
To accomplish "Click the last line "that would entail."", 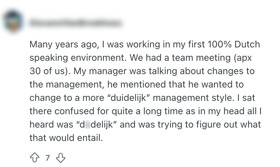I will pyautogui.click(x=66, y=138).
